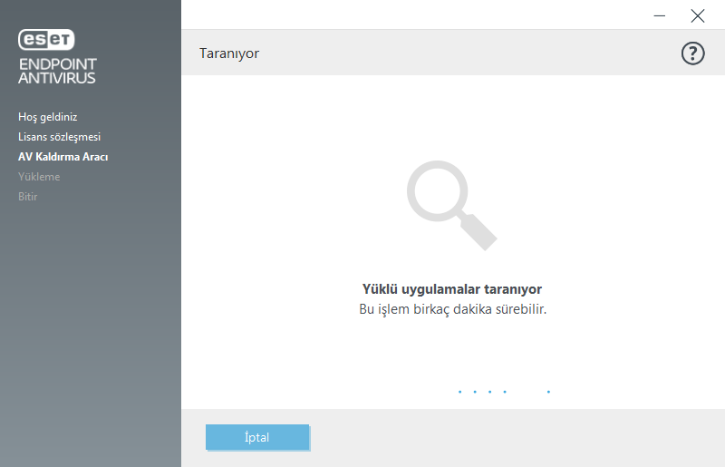The width and height of the screenshot is (725, 467).
Task: Click the magnifying glass scanning icon
Action: 451,206
